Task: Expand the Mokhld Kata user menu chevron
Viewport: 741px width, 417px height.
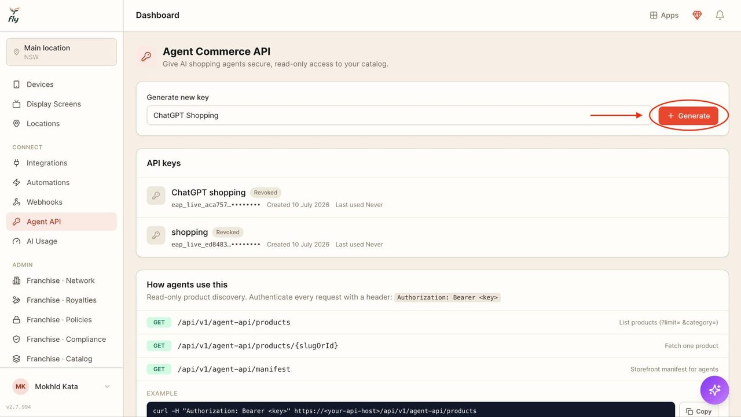Action: click(x=107, y=387)
